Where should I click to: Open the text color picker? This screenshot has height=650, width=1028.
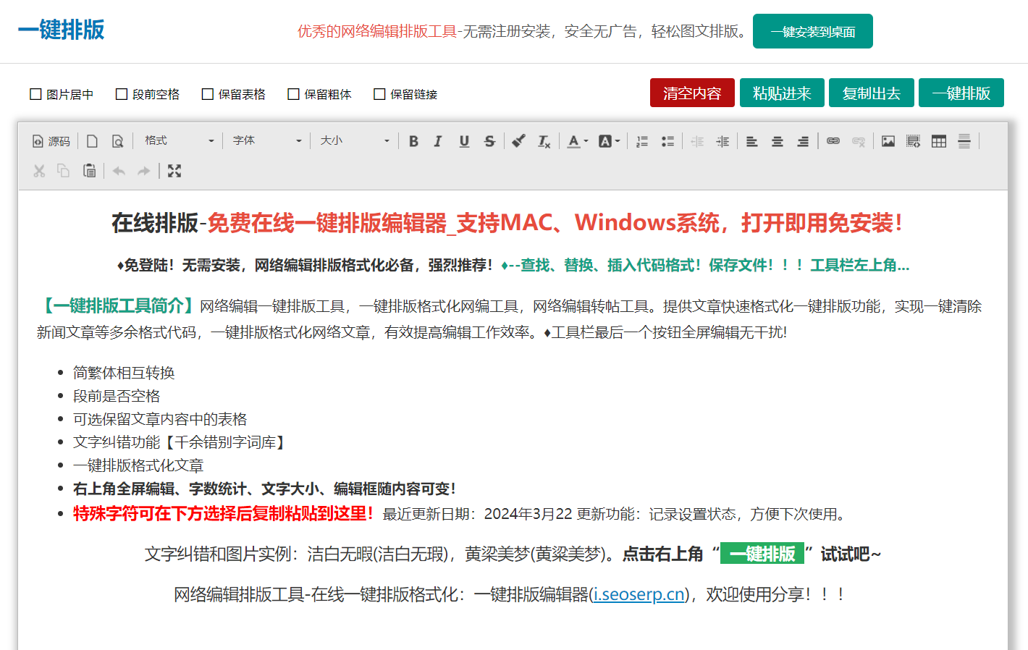pyautogui.click(x=577, y=141)
